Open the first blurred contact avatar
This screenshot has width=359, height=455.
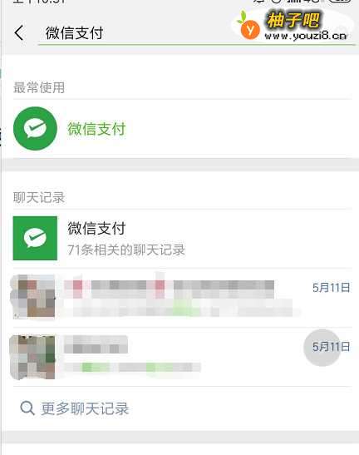32,296
